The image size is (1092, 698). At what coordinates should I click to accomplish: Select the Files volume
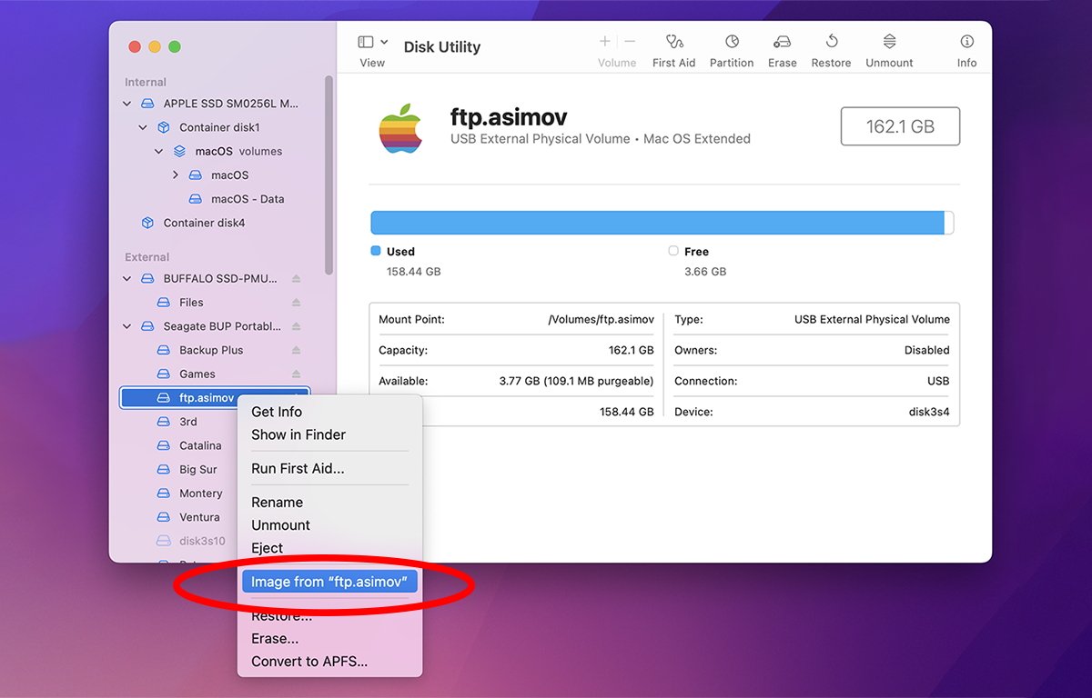pos(191,303)
